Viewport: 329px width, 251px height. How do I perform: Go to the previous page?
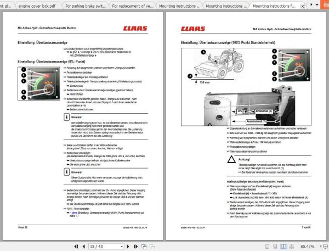[84, 247]
